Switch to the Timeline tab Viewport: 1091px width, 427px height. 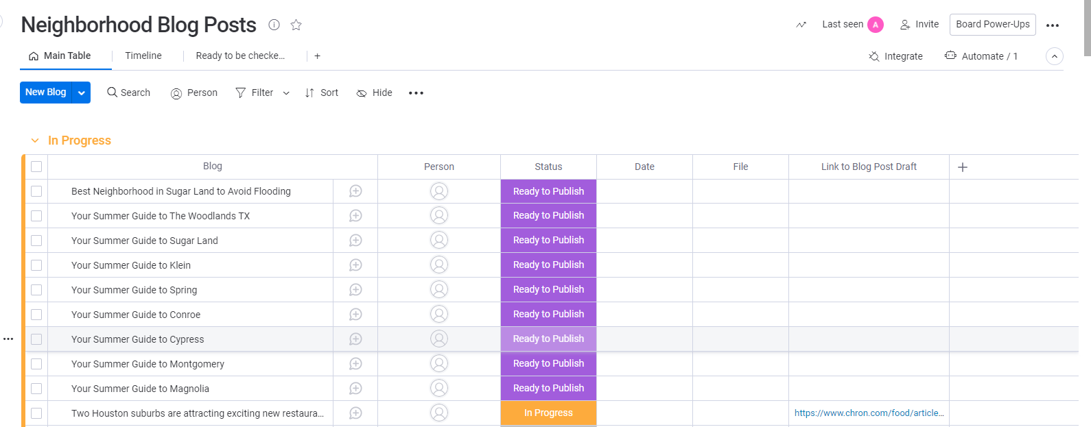coord(143,56)
